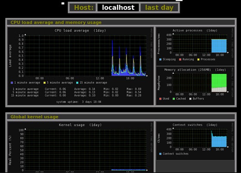Open the Active processes graph

(195, 46)
